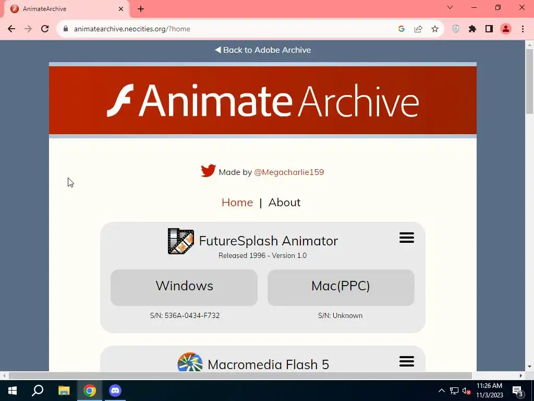Close the AnimateArchive tab
Screen dimensions: 534x401
pyautogui.click(x=121, y=9)
